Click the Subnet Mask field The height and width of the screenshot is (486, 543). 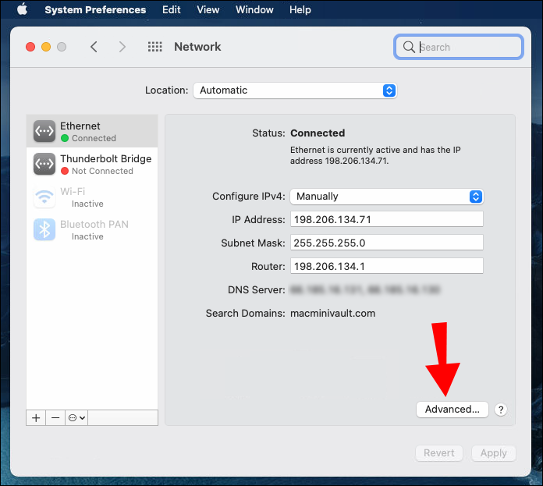point(386,243)
